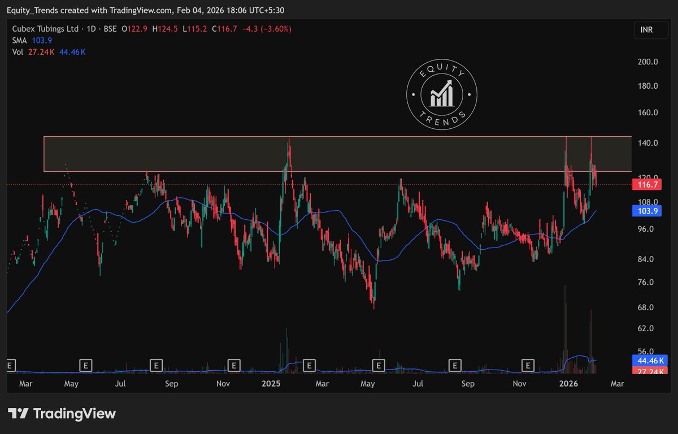Screen dimensions: 678x434
Task: Click the 62.0 price axis label
Action: point(647,329)
